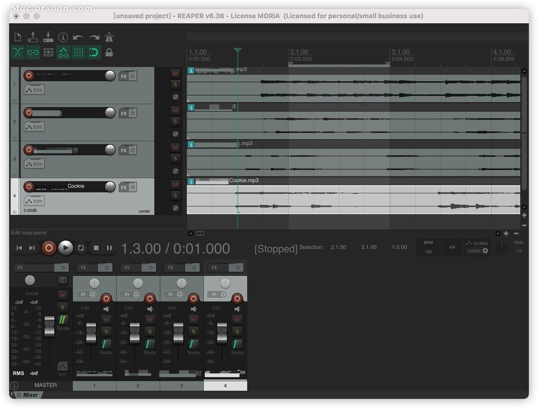The height and width of the screenshot is (408, 538).
Task: Open project using the upload arrow icon
Action: point(33,37)
